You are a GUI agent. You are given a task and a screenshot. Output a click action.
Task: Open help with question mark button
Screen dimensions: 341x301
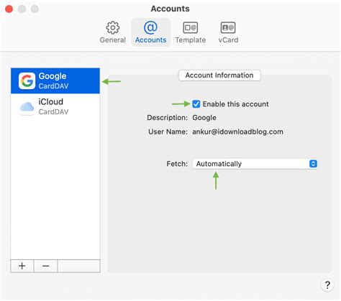point(327,284)
